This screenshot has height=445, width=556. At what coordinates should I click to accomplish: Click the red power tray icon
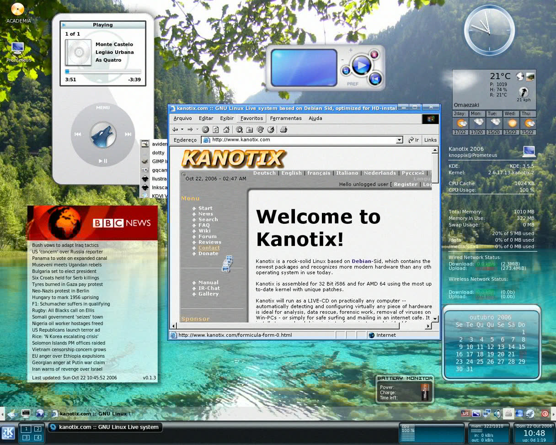tap(545, 413)
